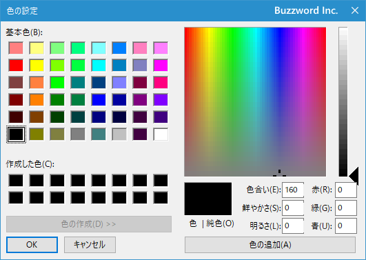The image size is (366, 260).
Task: Select the last custom color slot, top row
Action: (161, 180)
